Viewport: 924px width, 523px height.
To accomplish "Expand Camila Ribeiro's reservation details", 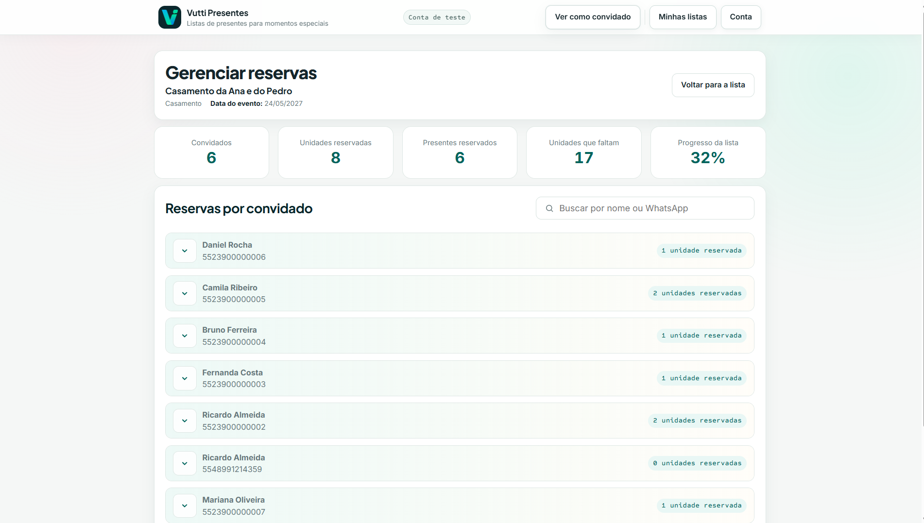I will [185, 293].
